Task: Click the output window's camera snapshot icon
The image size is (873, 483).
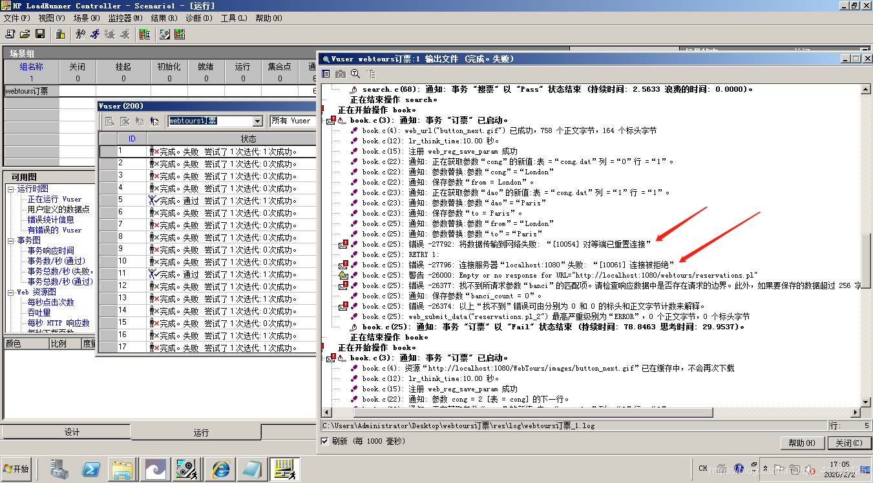Action: pyautogui.click(x=341, y=74)
